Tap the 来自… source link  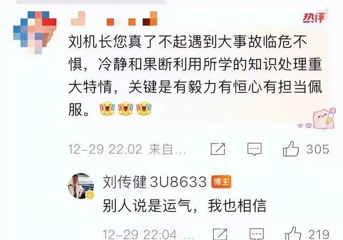(x=167, y=149)
